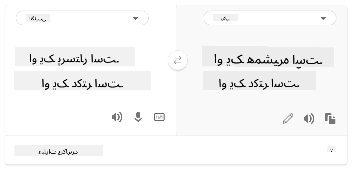Play audio of the translated text
Image resolution: width=356 pixels, height=175 pixels.
309,119
